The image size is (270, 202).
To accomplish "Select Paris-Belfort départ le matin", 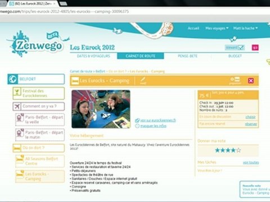I will coord(40,135).
